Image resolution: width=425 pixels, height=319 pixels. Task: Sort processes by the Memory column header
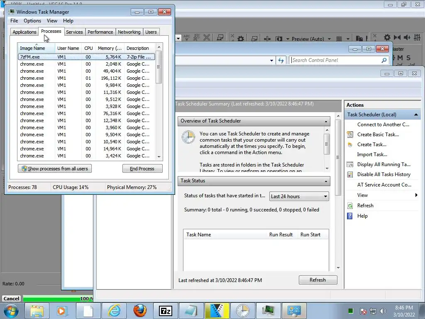click(x=110, y=48)
